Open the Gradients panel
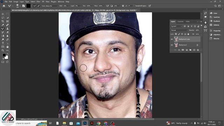 click(x=215, y=21)
